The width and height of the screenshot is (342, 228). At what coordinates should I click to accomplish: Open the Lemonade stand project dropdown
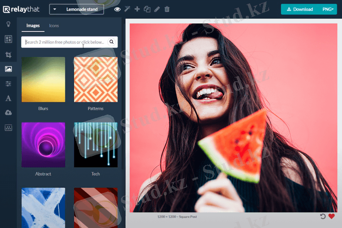(77, 9)
